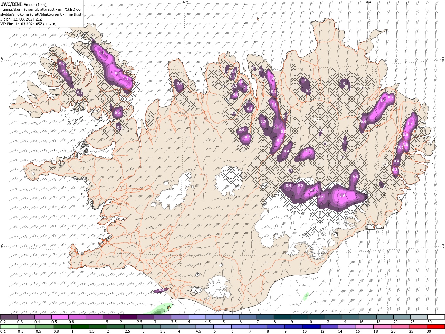Click the '1.1' snowfall value in the Eastfjords
Screen dimensions: 445x334
[x=410, y=124]
